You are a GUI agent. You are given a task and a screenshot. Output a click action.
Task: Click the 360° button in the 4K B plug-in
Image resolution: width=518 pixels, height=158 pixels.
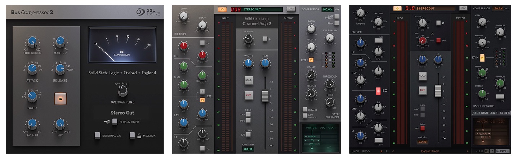click(x=464, y=8)
